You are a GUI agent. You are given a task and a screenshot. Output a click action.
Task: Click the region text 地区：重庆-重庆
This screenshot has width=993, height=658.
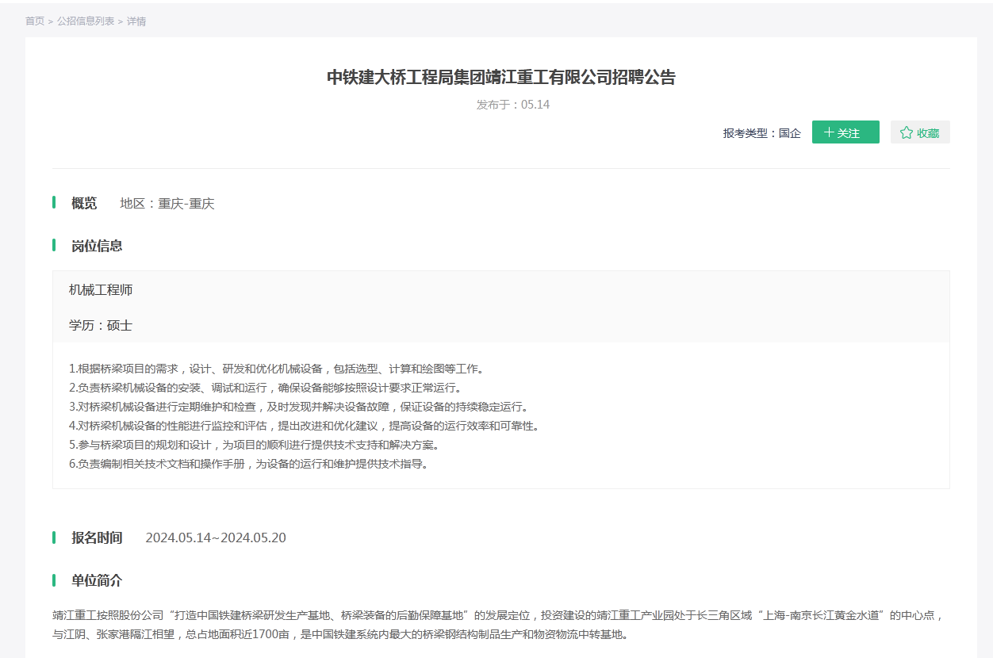point(167,204)
